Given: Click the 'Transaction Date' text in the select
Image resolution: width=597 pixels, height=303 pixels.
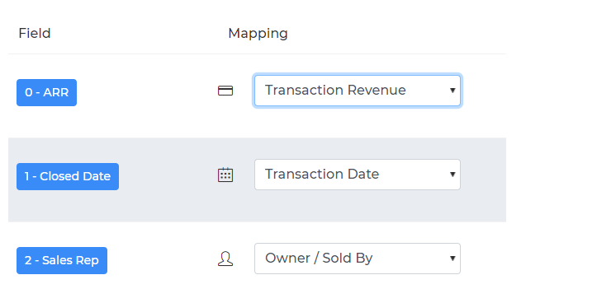Looking at the screenshot, I should click(x=322, y=175).
